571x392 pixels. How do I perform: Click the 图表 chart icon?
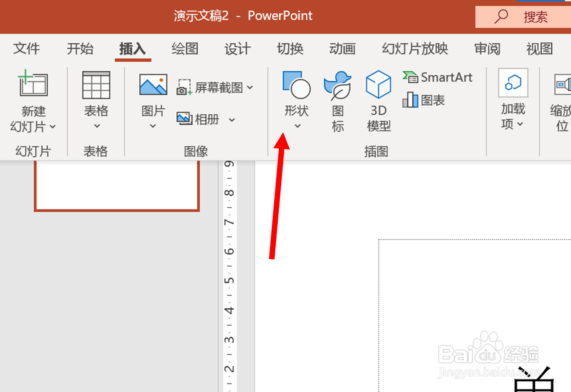[x=410, y=100]
